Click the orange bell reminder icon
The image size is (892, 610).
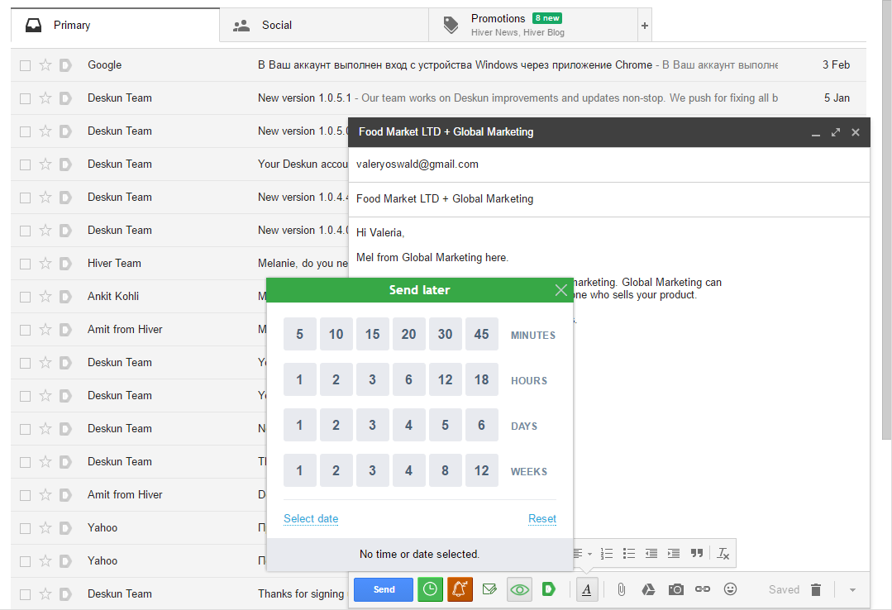point(460,589)
